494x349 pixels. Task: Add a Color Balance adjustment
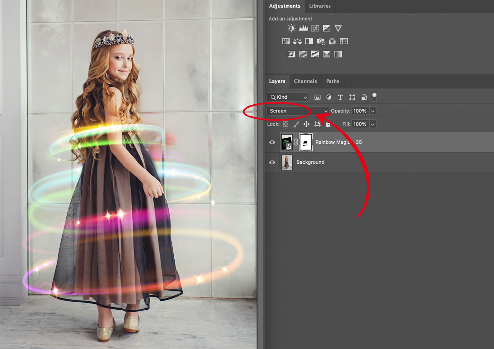click(x=297, y=41)
